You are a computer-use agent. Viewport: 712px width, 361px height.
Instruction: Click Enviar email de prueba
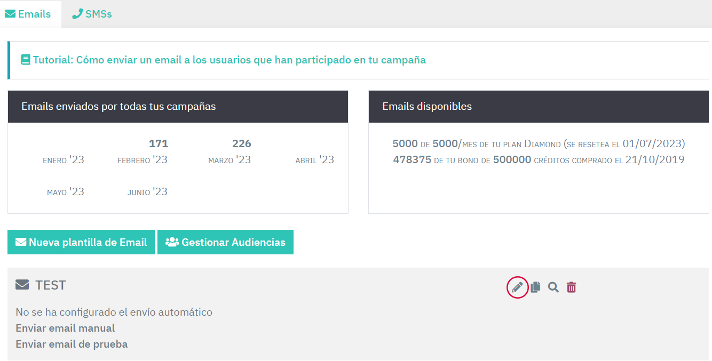pyautogui.click(x=72, y=344)
